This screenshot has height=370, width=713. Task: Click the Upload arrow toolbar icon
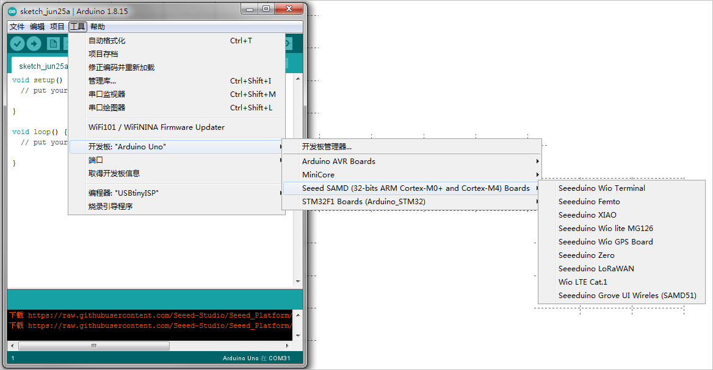[34, 43]
